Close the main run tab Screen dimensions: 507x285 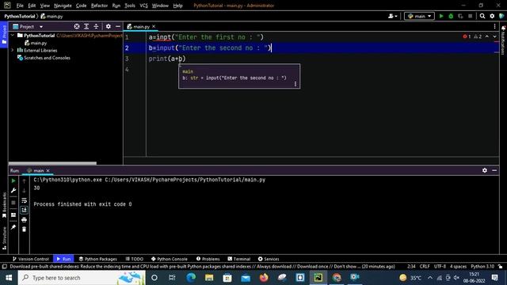click(x=48, y=171)
